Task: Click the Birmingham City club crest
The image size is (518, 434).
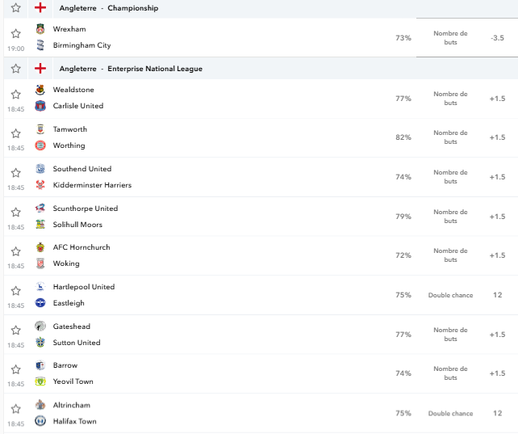Action: [x=40, y=45]
